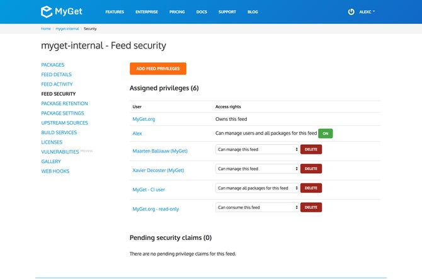Open the MyGet - CI user link
Viewport: 422px width, 279px height.
click(149, 190)
